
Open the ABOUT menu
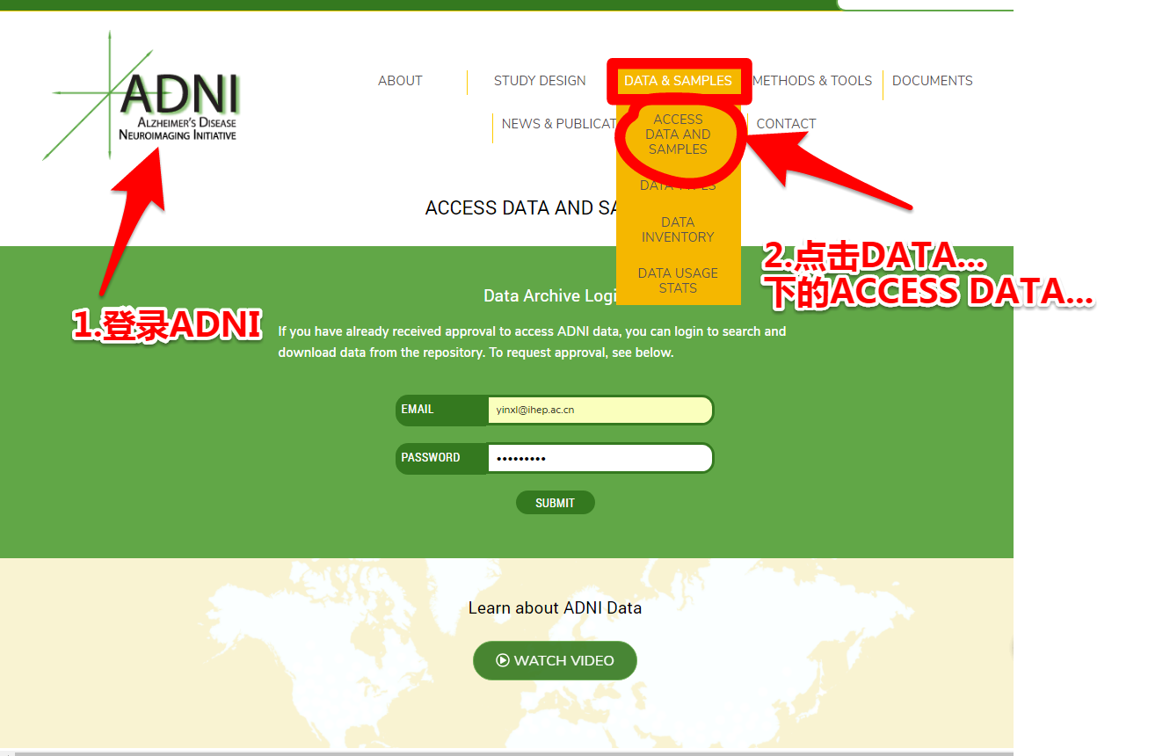400,80
